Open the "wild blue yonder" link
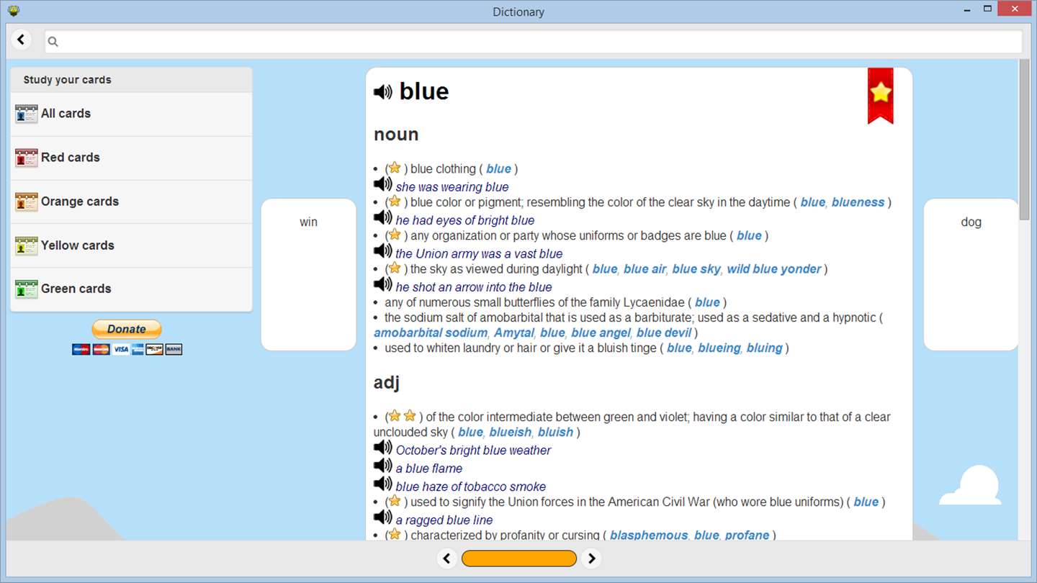 [773, 269]
